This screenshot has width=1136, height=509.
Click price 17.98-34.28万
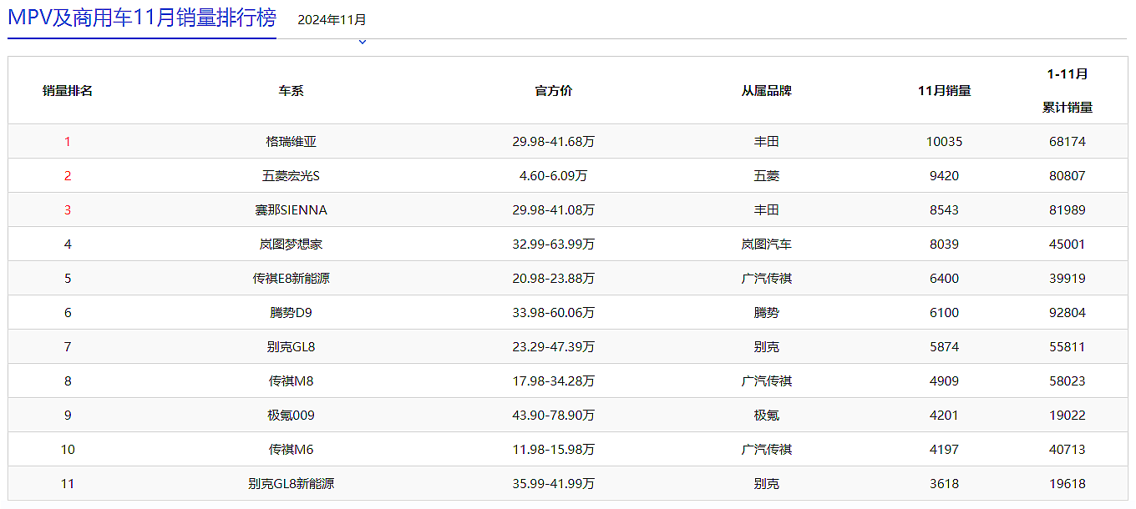click(x=554, y=381)
